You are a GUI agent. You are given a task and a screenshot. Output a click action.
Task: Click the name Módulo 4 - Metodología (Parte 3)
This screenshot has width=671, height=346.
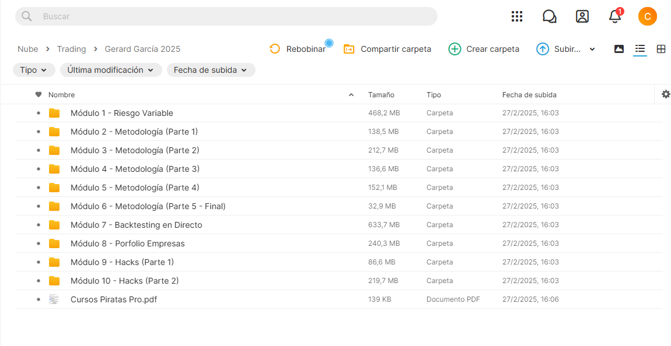tap(135, 169)
